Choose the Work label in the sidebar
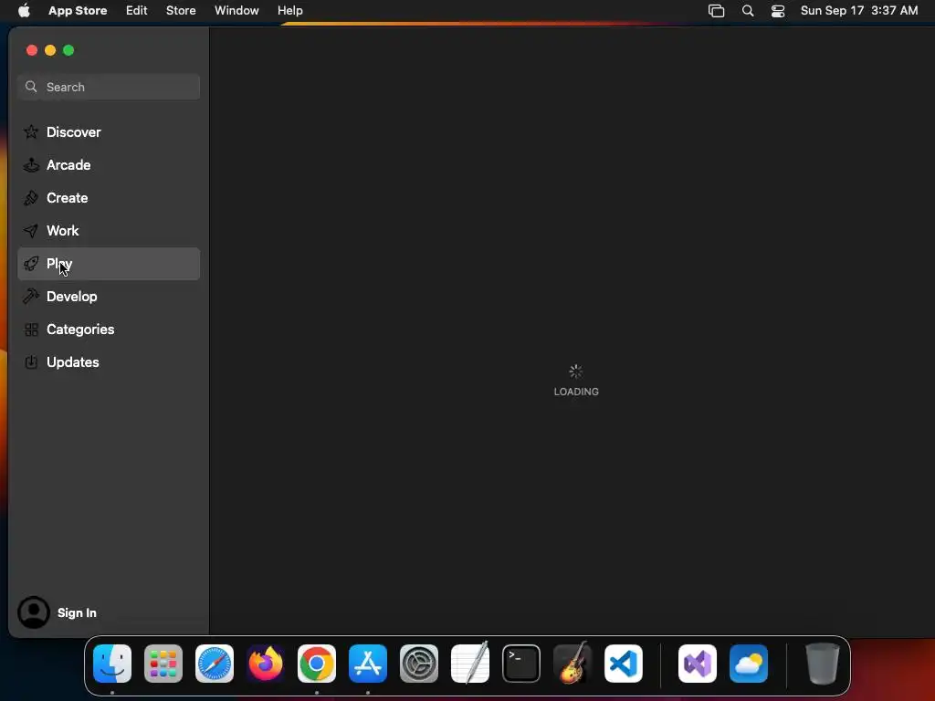 (63, 231)
